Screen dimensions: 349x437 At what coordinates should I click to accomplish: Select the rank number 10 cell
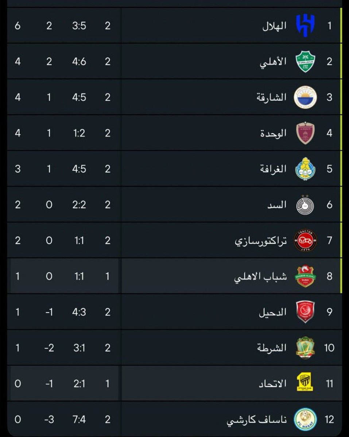(329, 347)
